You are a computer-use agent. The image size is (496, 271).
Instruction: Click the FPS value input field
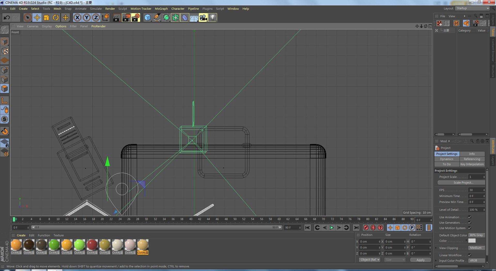coord(476,190)
